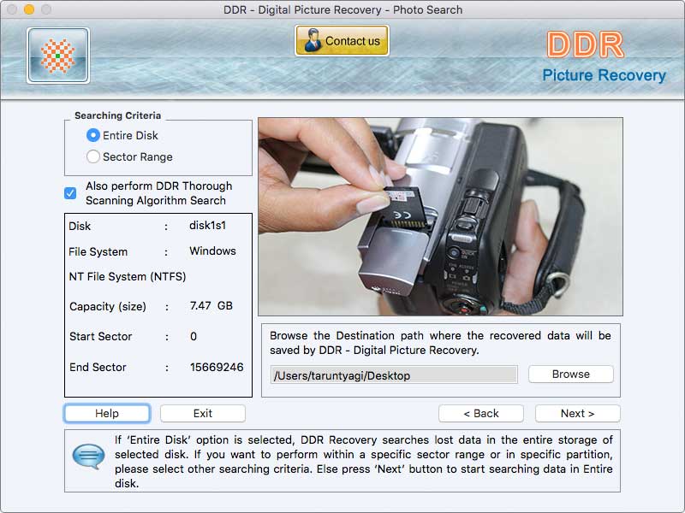Exit the application

click(x=202, y=413)
